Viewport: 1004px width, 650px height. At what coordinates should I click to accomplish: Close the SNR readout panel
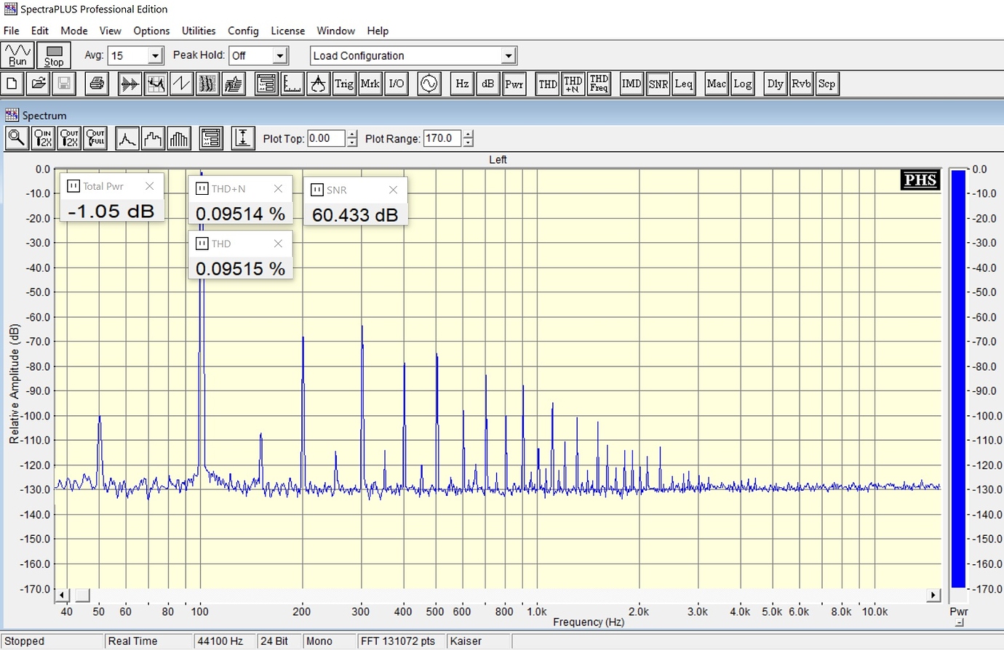393,190
